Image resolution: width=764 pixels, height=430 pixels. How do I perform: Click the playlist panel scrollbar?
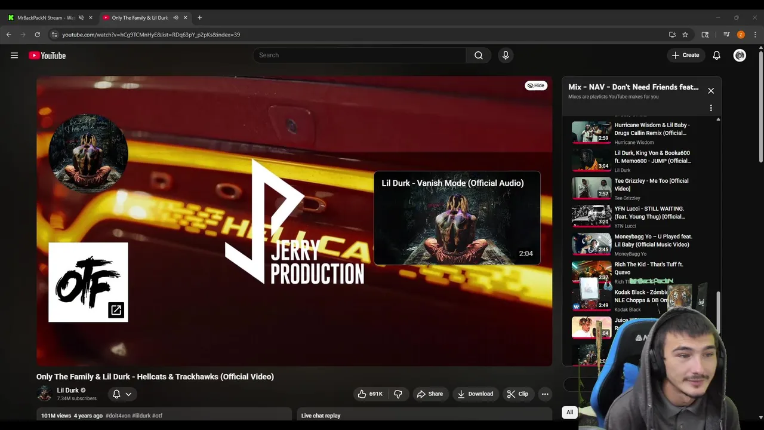click(718, 312)
